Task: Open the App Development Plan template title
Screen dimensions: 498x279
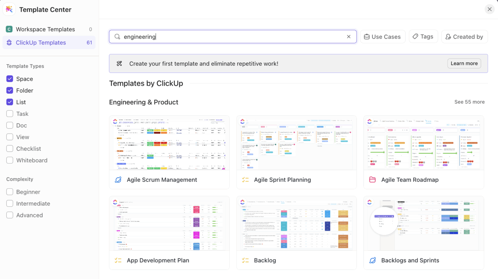Action: point(158,261)
